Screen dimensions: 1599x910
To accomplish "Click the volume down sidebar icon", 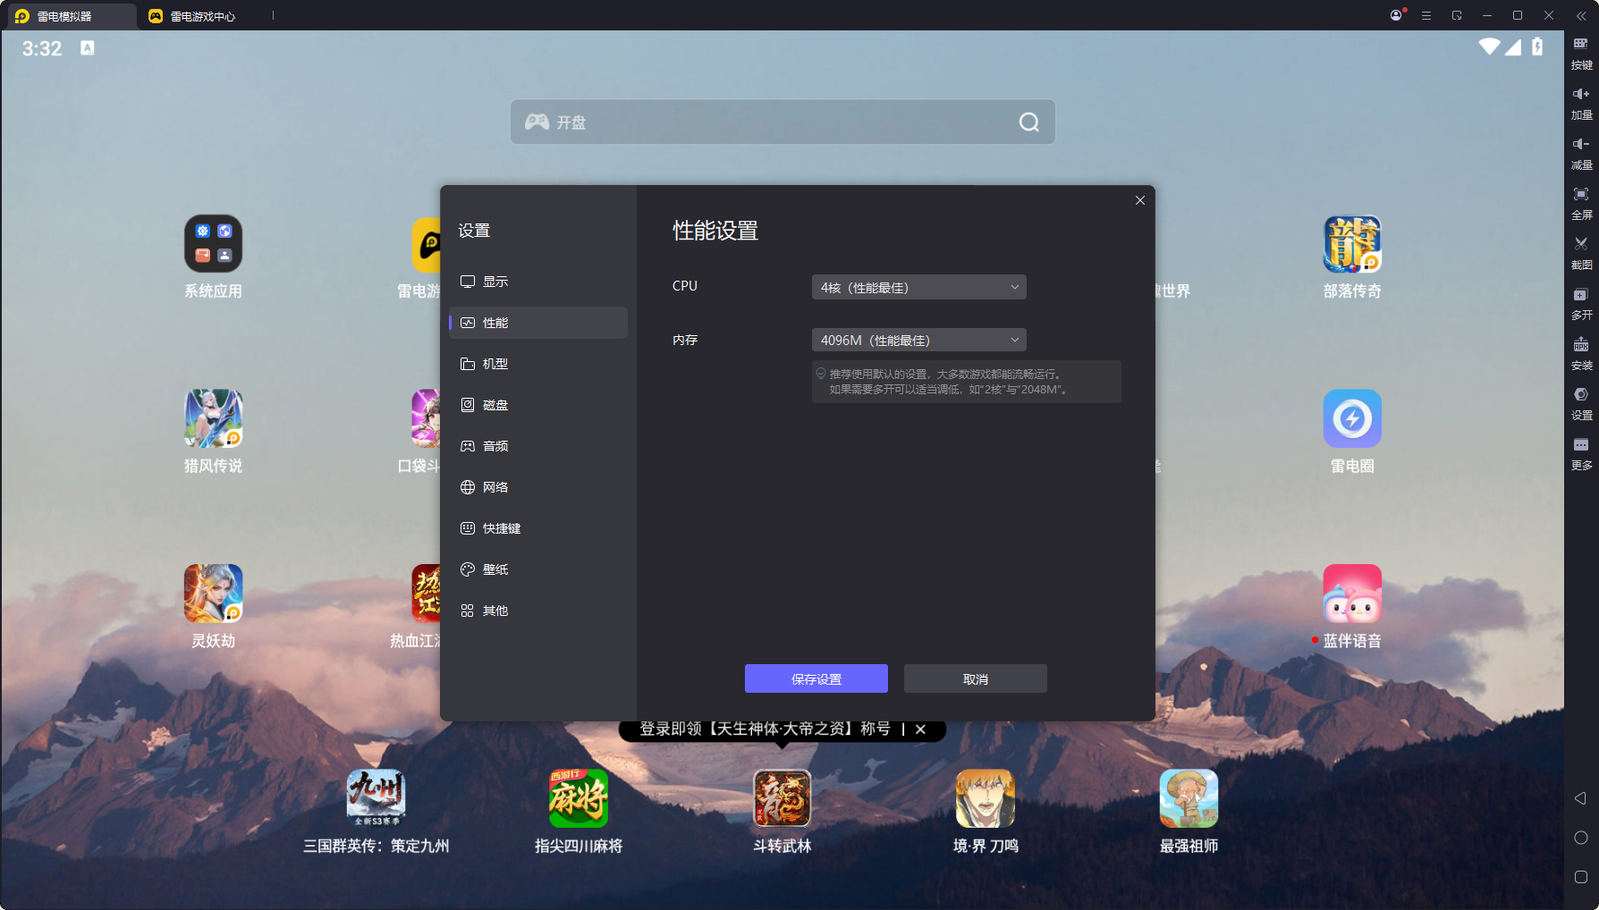I will pyautogui.click(x=1580, y=145).
